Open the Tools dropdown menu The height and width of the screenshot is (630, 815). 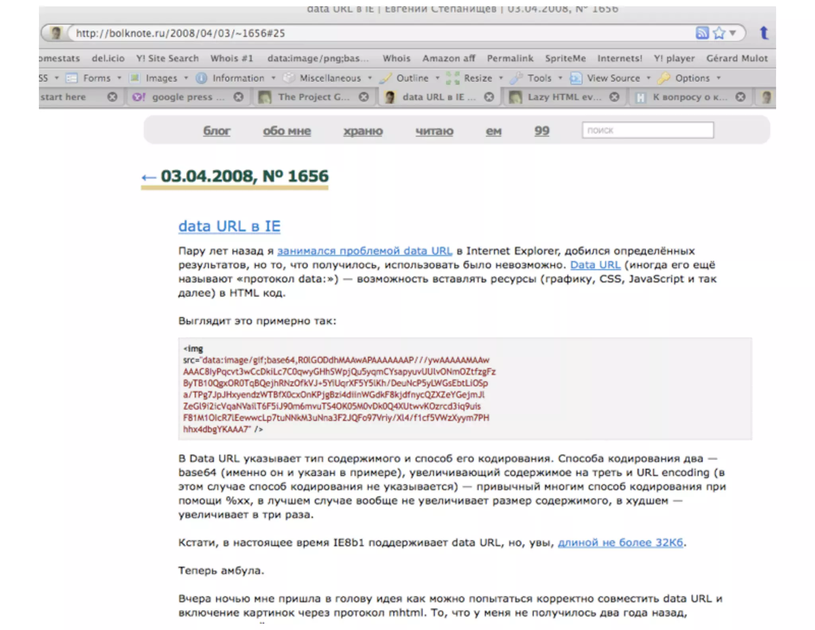point(539,78)
